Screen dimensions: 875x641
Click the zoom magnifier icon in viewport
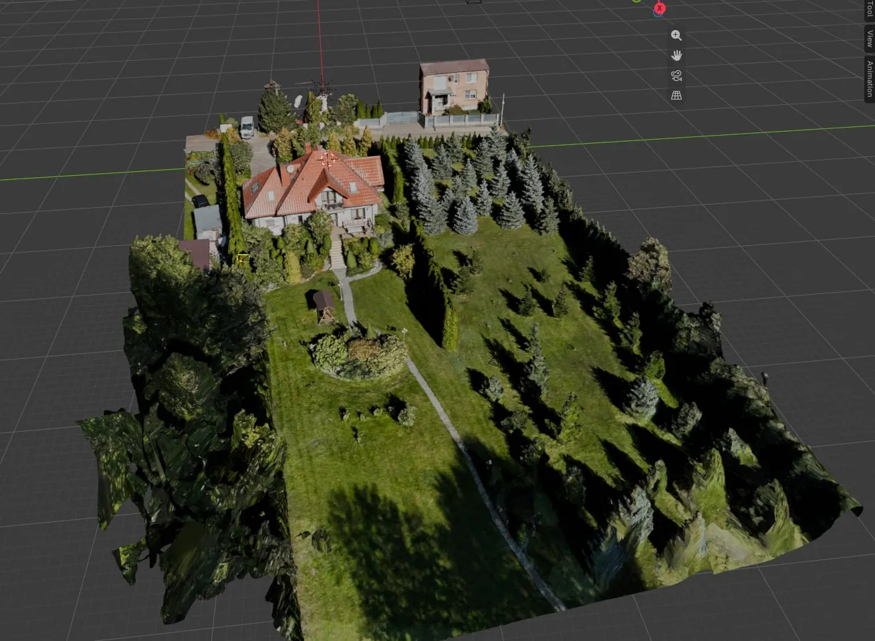click(676, 35)
